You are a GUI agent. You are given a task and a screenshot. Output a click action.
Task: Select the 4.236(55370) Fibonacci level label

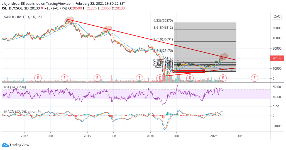click(163, 21)
